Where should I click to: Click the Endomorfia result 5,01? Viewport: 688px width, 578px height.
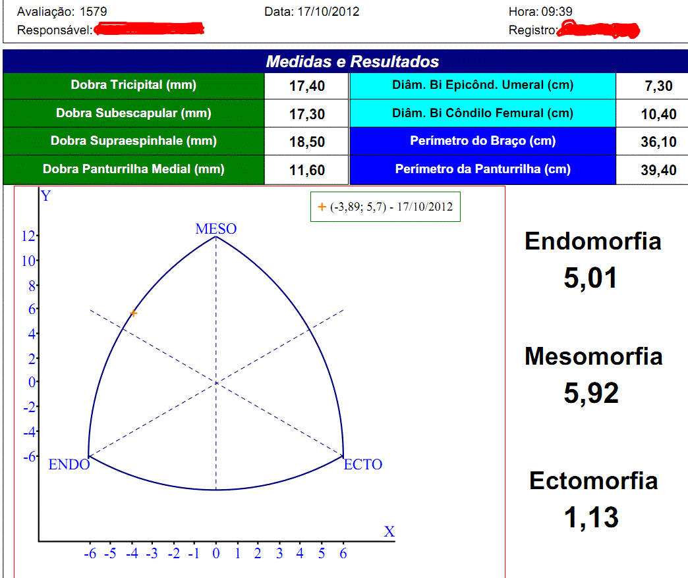[590, 278]
